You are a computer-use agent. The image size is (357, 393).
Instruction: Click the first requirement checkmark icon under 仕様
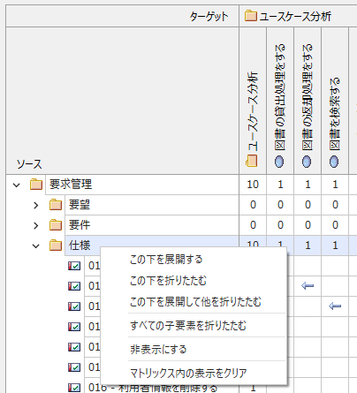tap(74, 266)
